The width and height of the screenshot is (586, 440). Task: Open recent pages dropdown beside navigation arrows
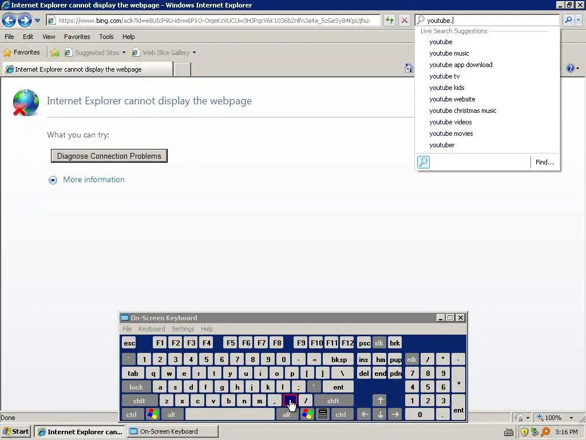(37, 21)
